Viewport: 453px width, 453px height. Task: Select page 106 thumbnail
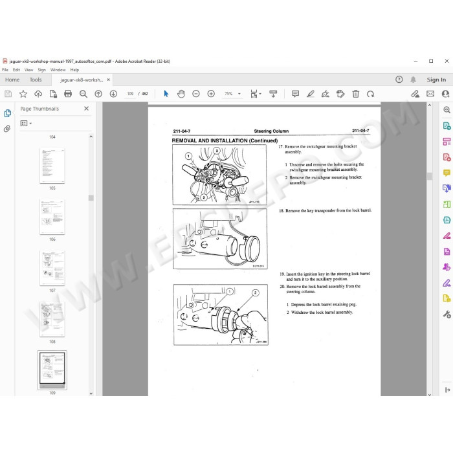[x=52, y=217]
